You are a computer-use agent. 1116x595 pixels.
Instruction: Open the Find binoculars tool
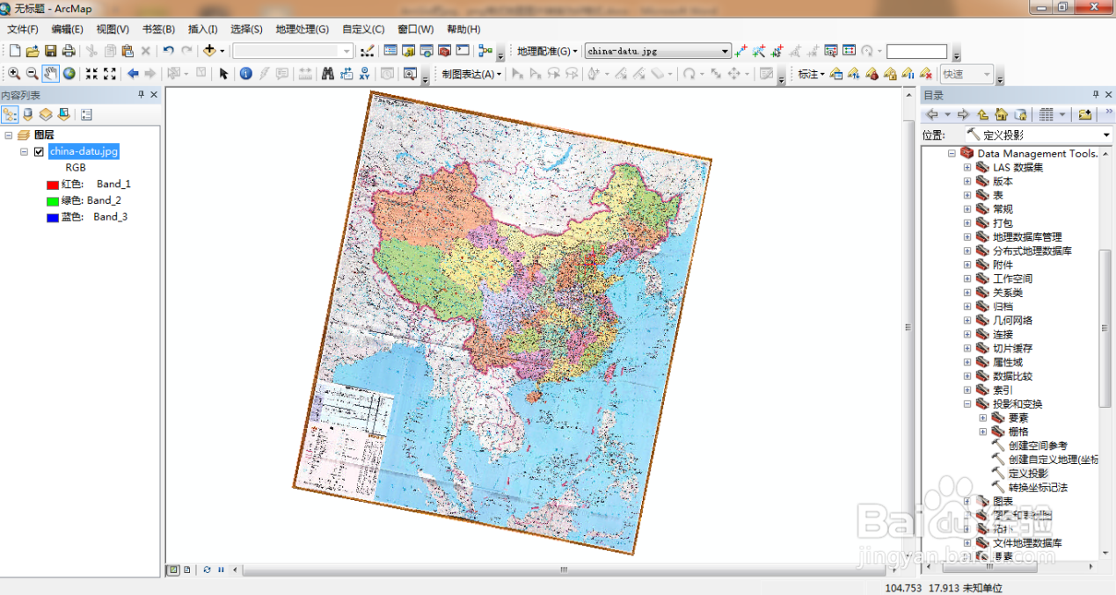(x=327, y=74)
